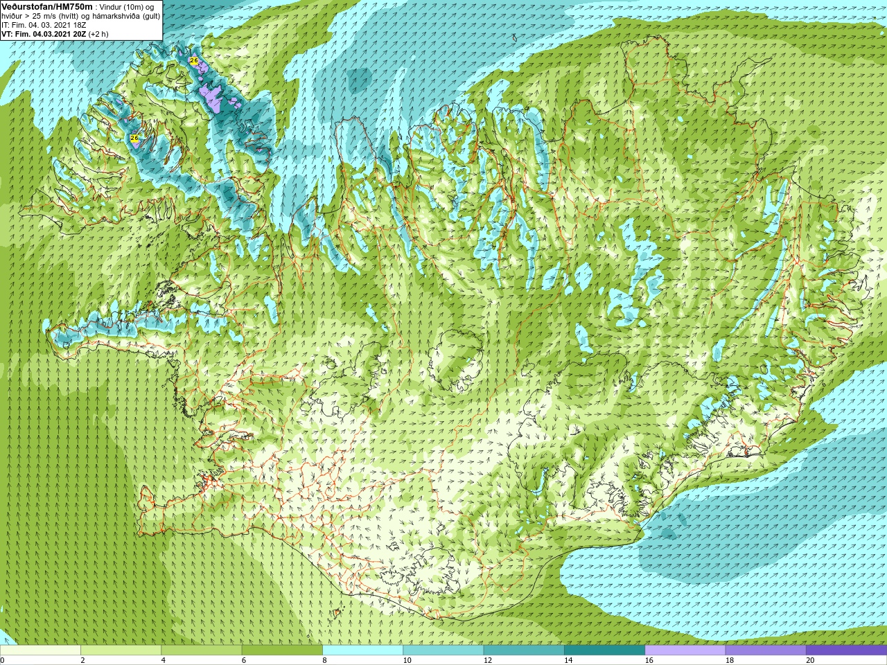Select the 'VT: Fim. 04.03.2021 20Z (+2 h)' line
The image size is (887, 665).
(55, 33)
